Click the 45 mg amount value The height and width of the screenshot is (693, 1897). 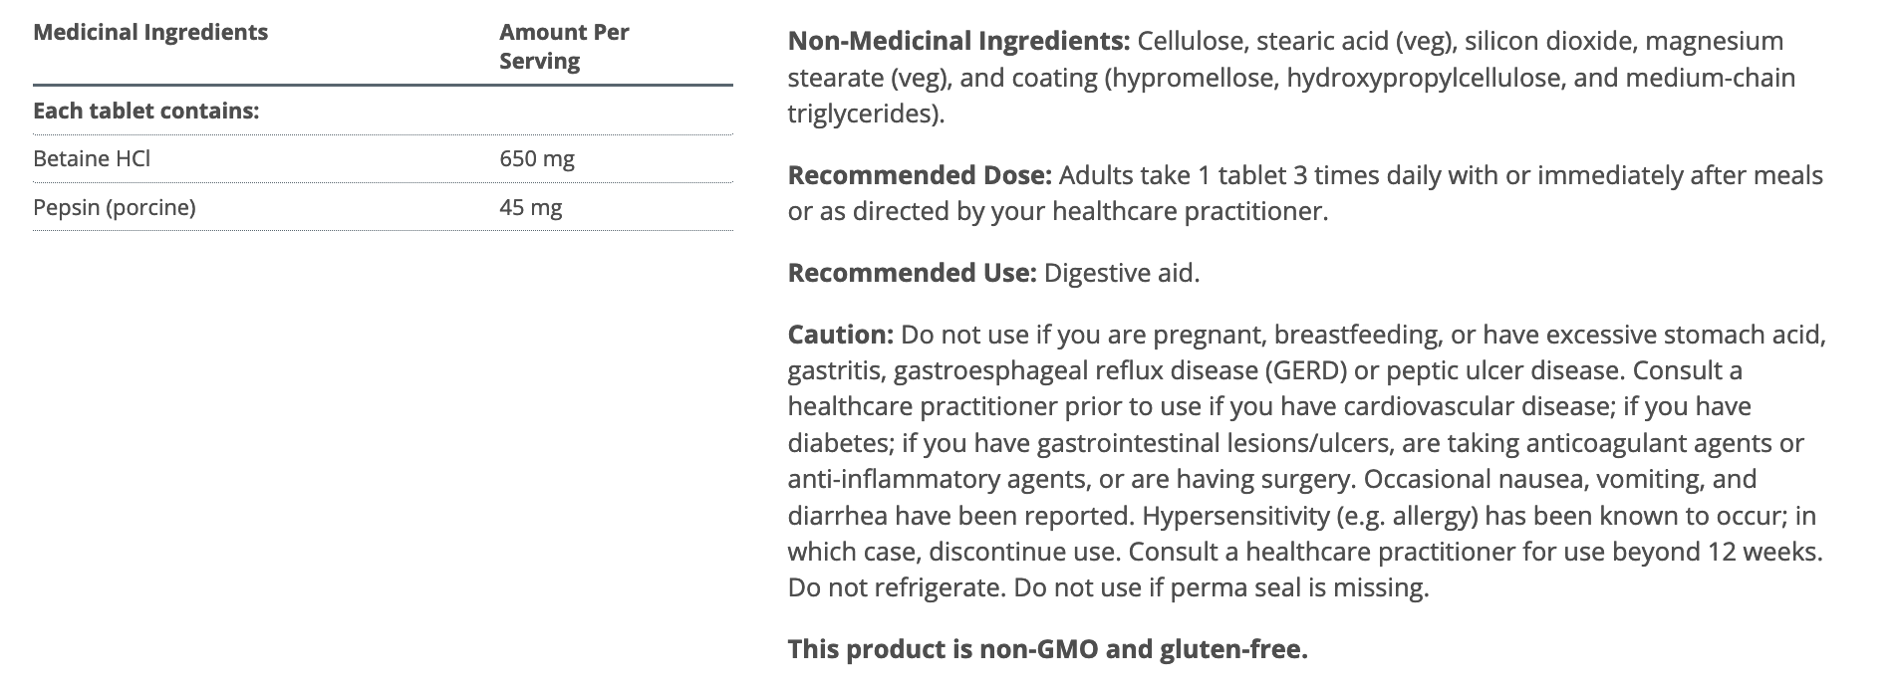click(531, 207)
